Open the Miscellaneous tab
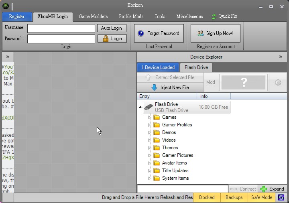 tap(189, 16)
